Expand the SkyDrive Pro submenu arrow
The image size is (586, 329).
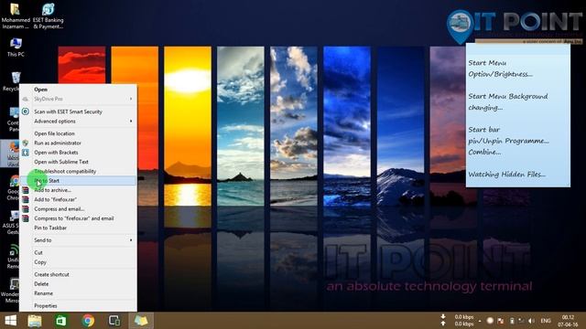point(131,99)
